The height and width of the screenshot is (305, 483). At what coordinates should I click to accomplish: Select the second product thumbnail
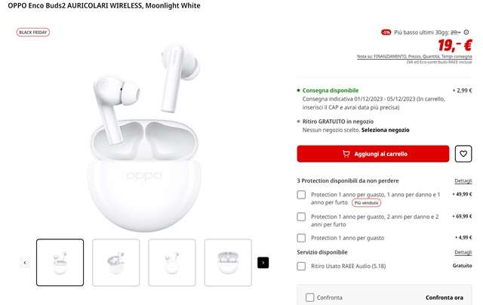pos(115,263)
